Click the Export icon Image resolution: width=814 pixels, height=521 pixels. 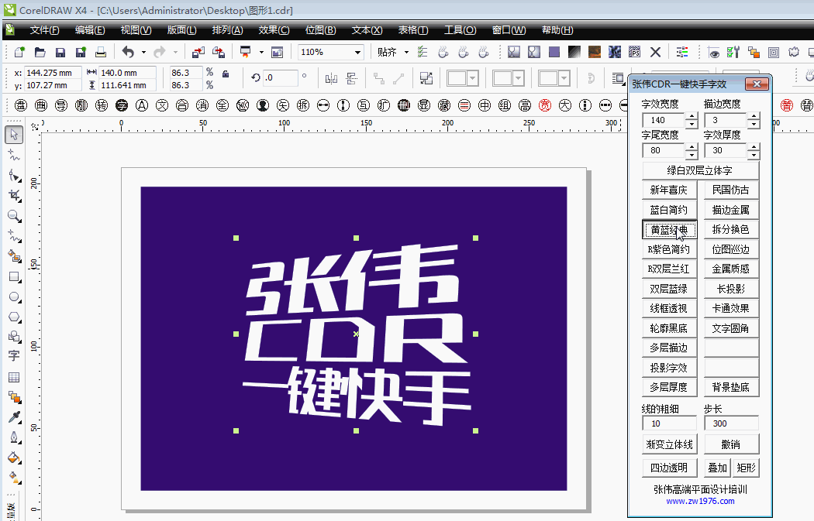219,52
